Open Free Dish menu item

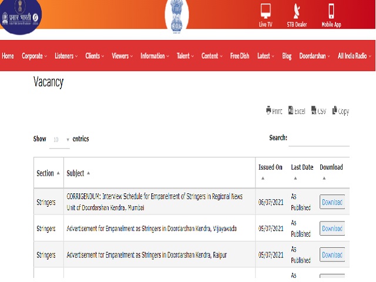[240, 56]
